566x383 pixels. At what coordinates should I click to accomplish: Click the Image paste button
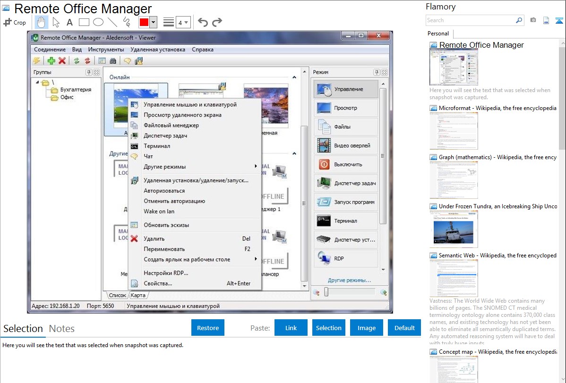366,328
